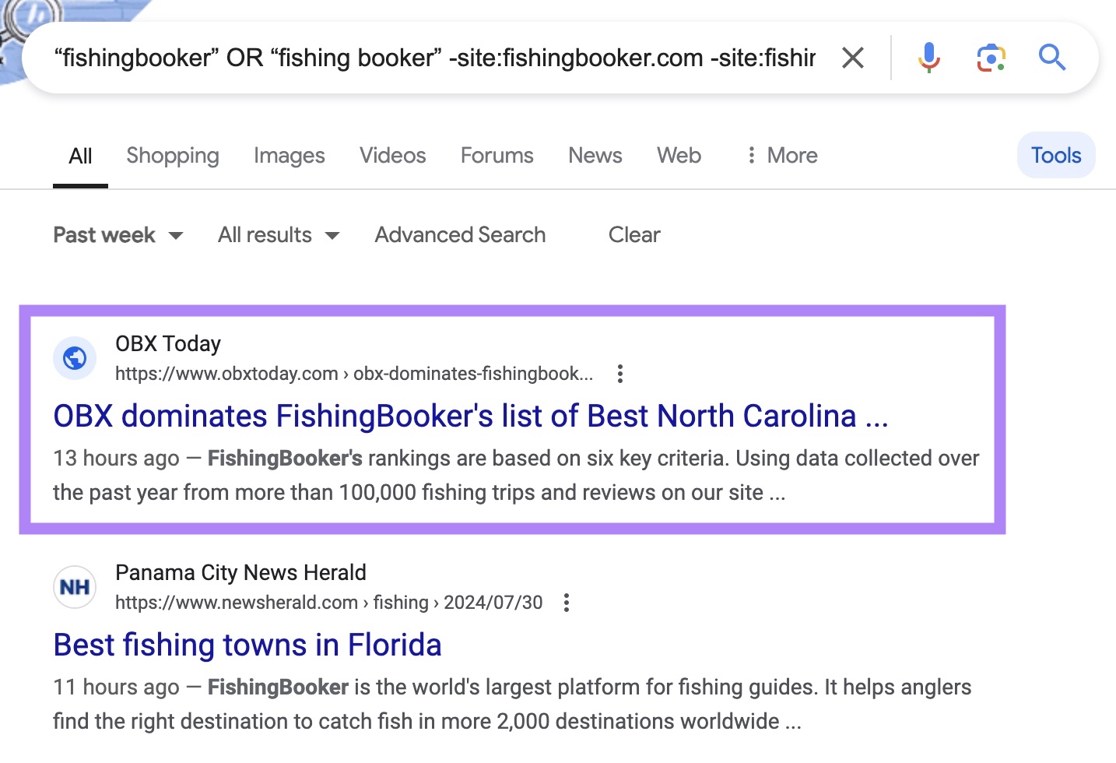Select the News search category
The height and width of the screenshot is (763, 1116).
click(x=595, y=155)
